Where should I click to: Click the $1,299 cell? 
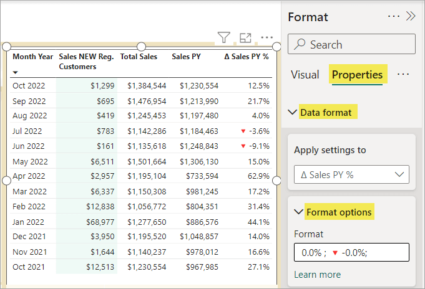[102, 86]
